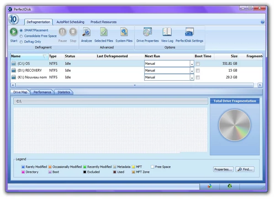Click the Free Space white legend swatch
The image size is (274, 199).
(153, 167)
